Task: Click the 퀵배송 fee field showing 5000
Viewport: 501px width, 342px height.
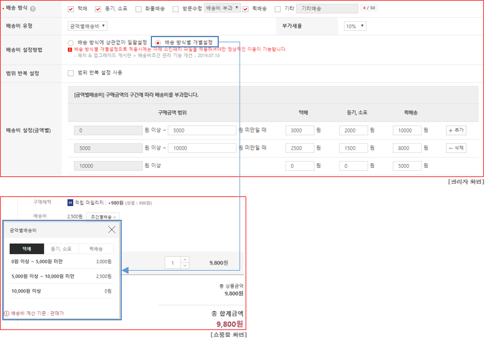Action: tap(407, 166)
